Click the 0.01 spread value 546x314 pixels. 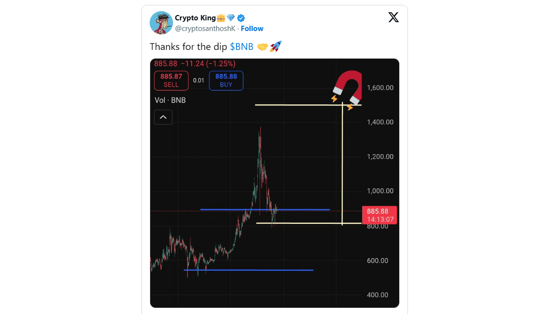pos(199,80)
